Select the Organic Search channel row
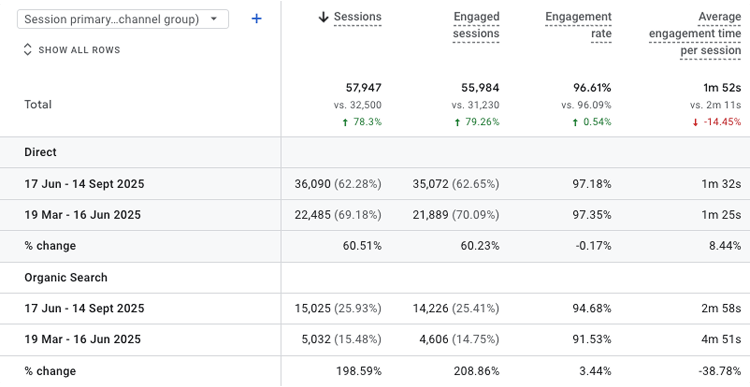750x387 pixels. tap(66, 277)
